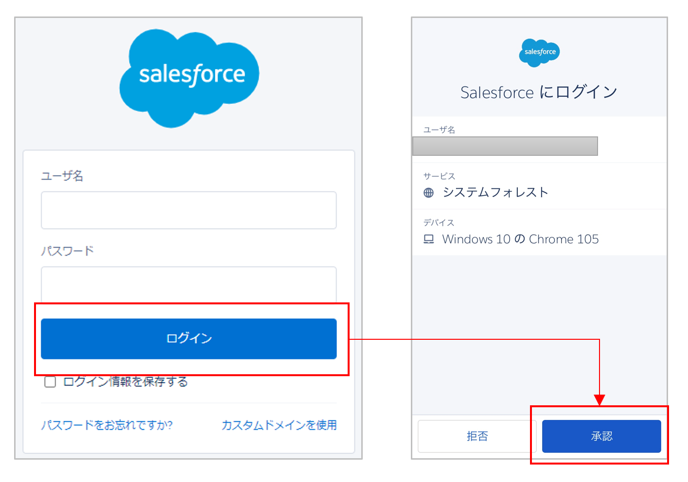Select the システムフォレスト service text
The height and width of the screenshot is (482, 688).
(x=495, y=193)
